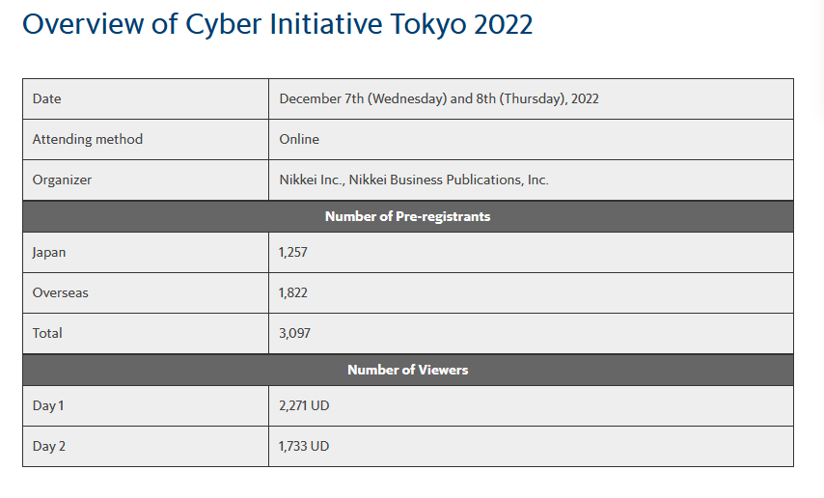Select the Overseas row label
The image size is (824, 498).
point(61,292)
